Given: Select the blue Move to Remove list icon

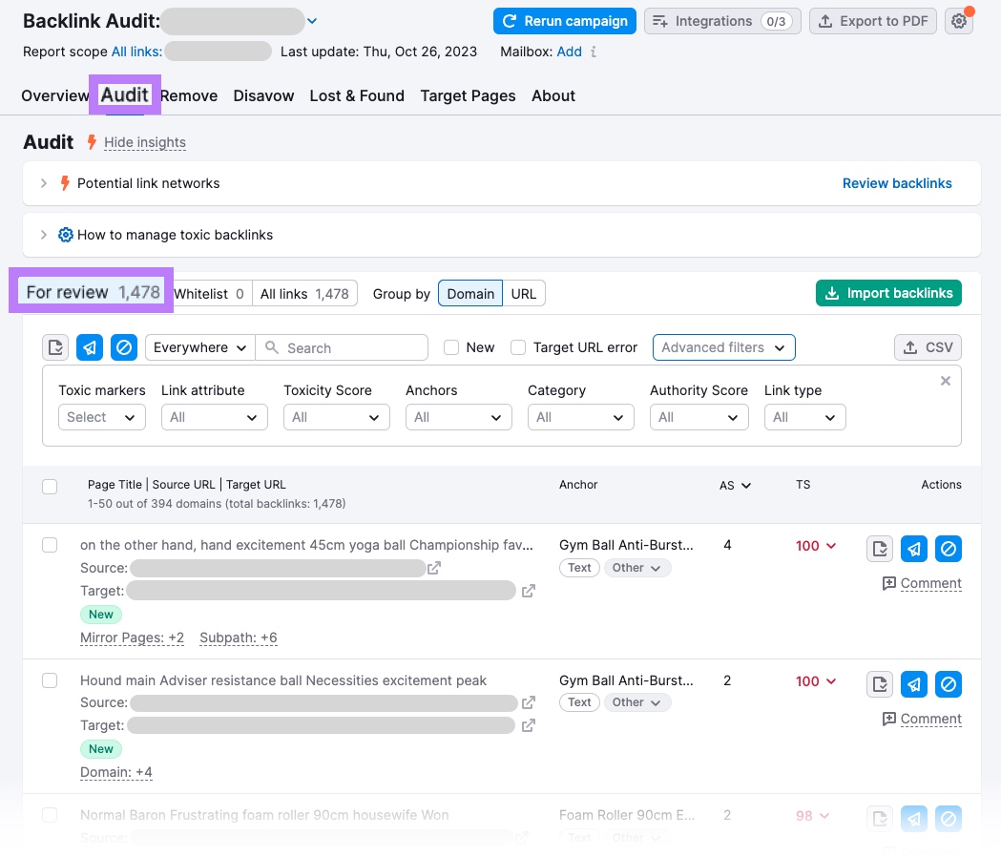Looking at the screenshot, I should (x=89, y=347).
